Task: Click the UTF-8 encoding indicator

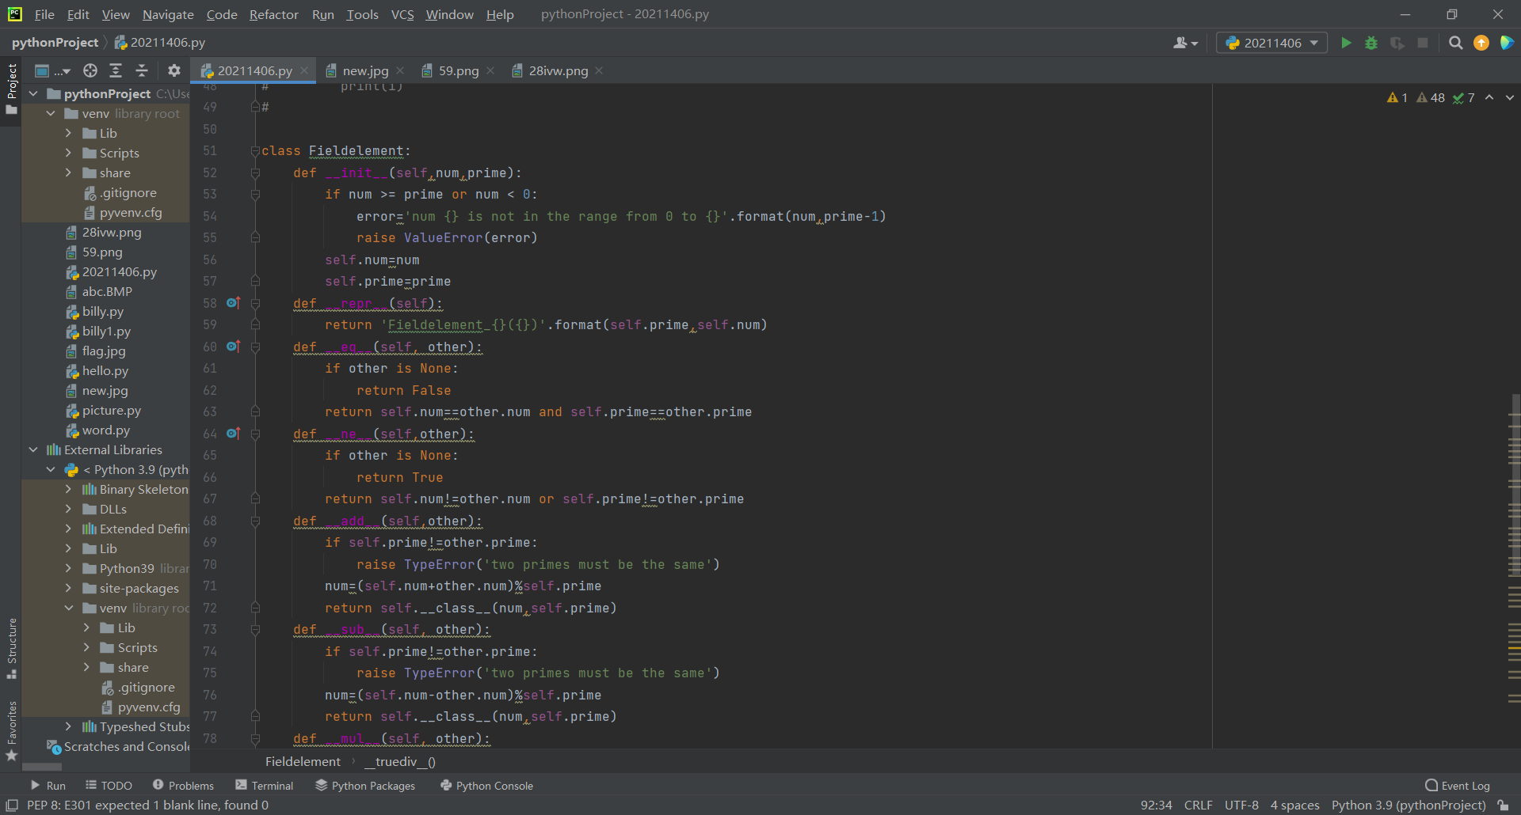Action: point(1241,806)
